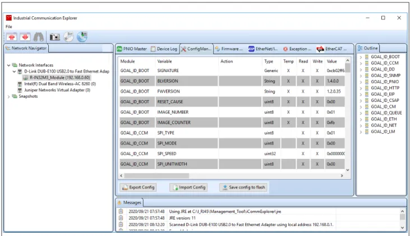Collapse the Network Interfaces tree node
Viewport: 410px width, 236px height.
(x=8, y=65)
